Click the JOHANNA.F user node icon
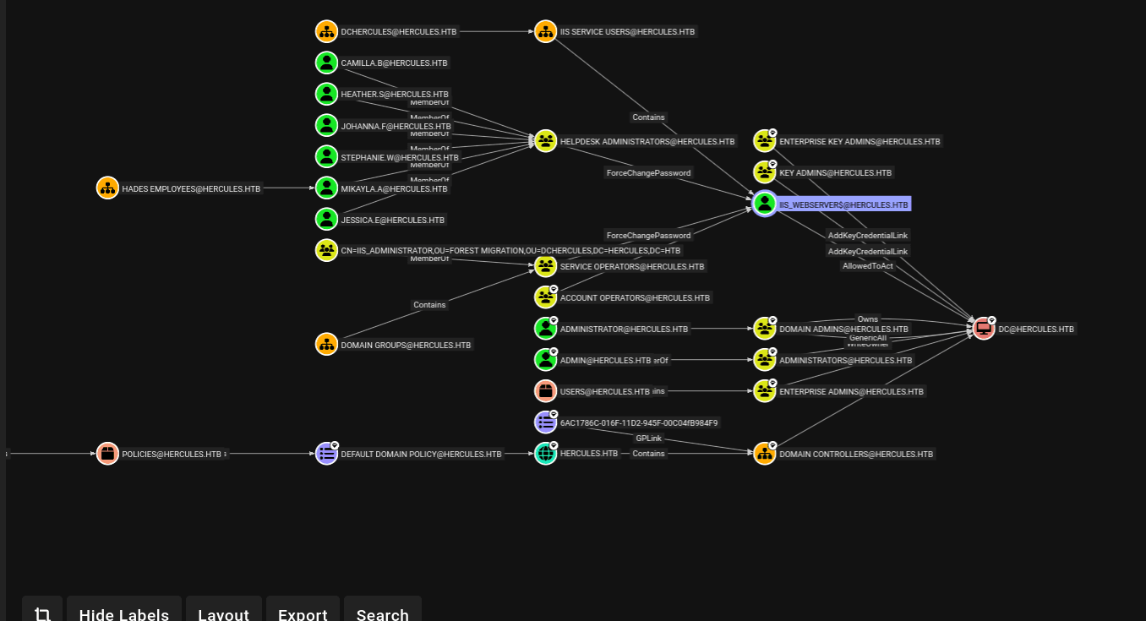1146x621 pixels. [x=326, y=125]
